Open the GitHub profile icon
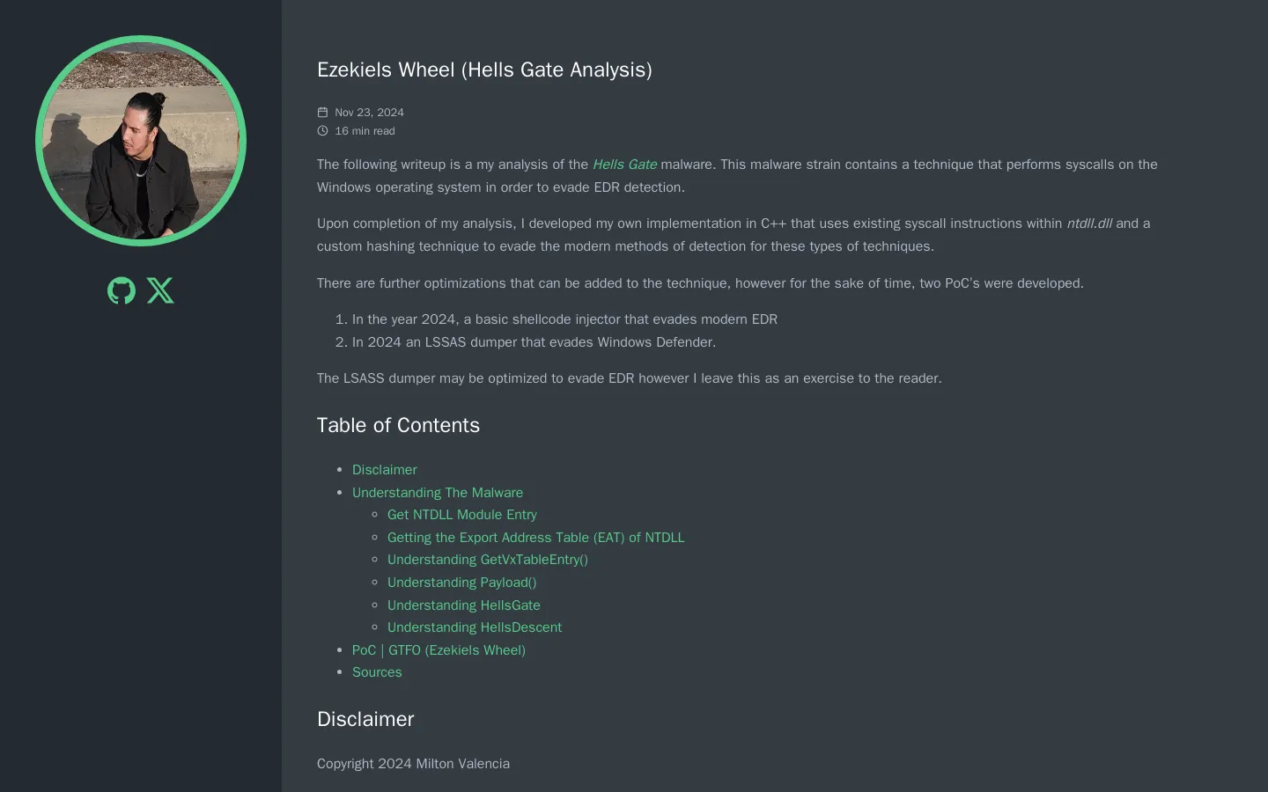Screen dimensions: 1268x792 coord(122,290)
